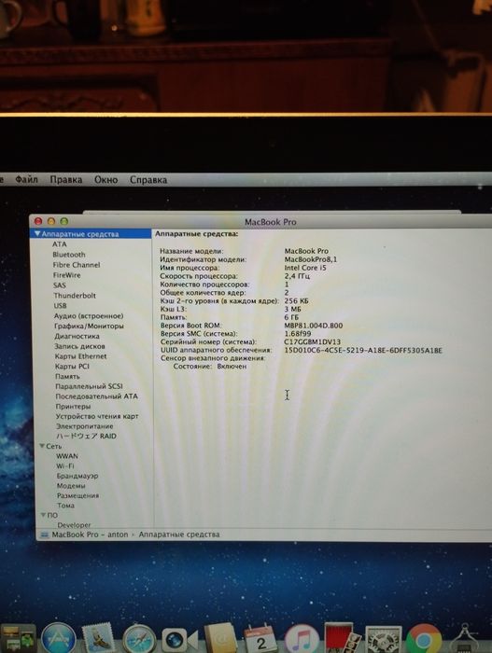Select Fibre Channel in the sidebar
This screenshot has height=653, width=492.
pos(77,265)
